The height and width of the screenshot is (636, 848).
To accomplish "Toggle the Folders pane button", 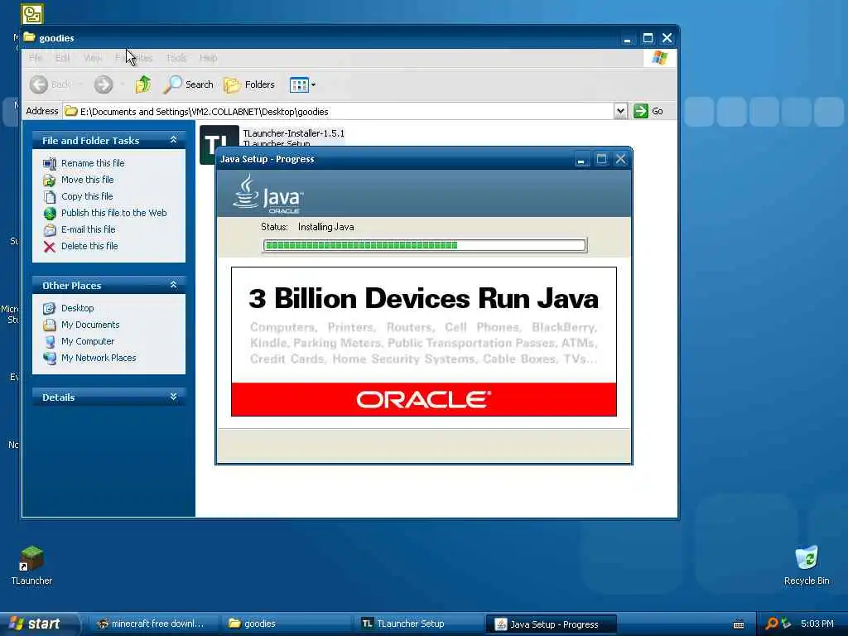I will coord(249,84).
